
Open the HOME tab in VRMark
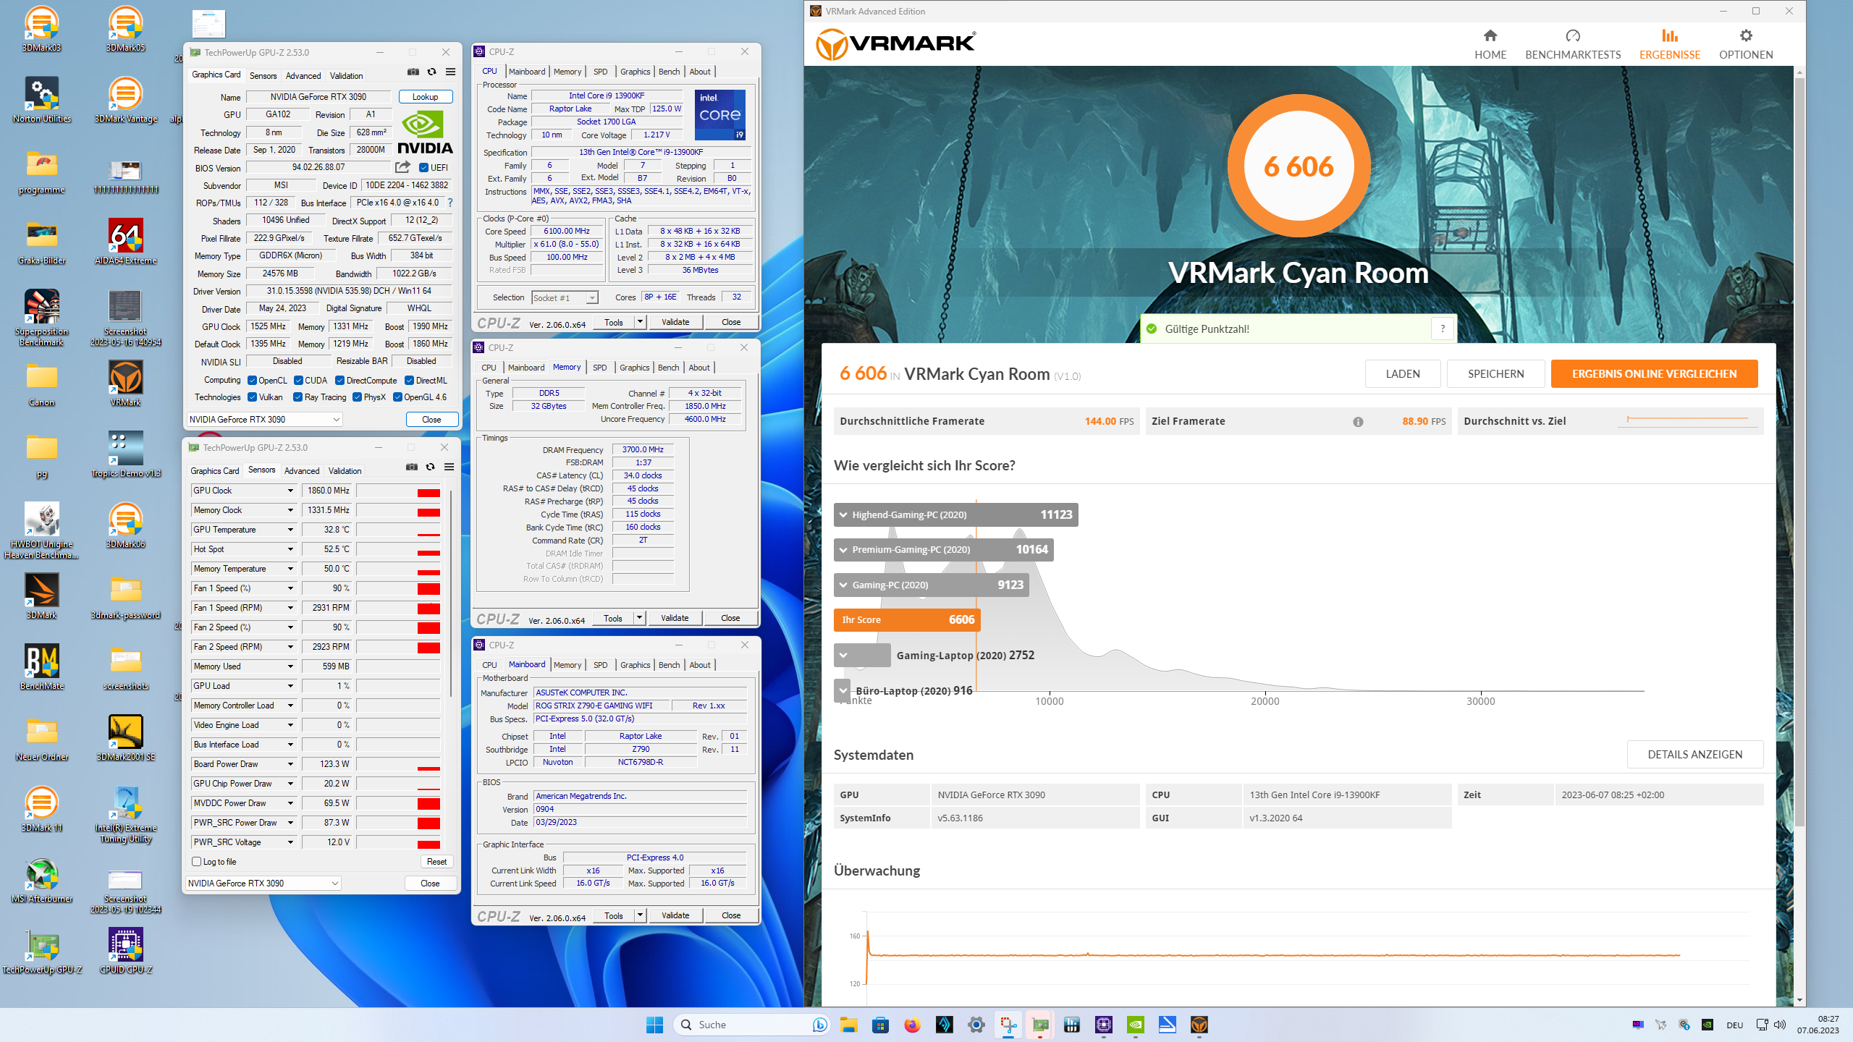click(x=1490, y=44)
